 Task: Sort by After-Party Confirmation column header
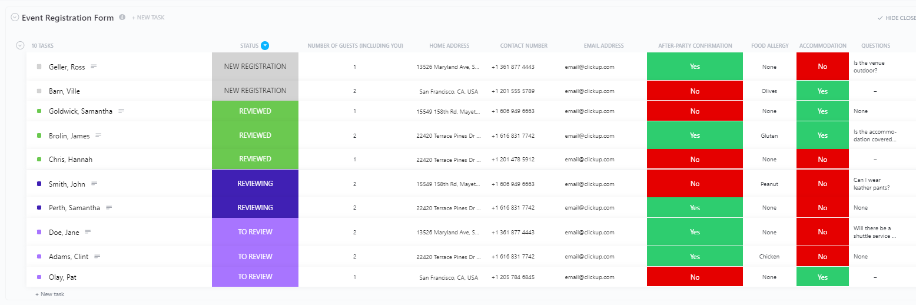(695, 46)
